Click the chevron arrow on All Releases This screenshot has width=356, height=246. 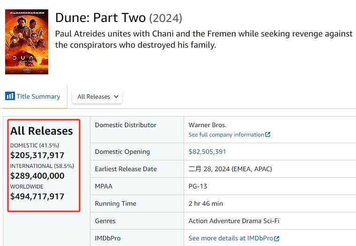[x=116, y=96]
